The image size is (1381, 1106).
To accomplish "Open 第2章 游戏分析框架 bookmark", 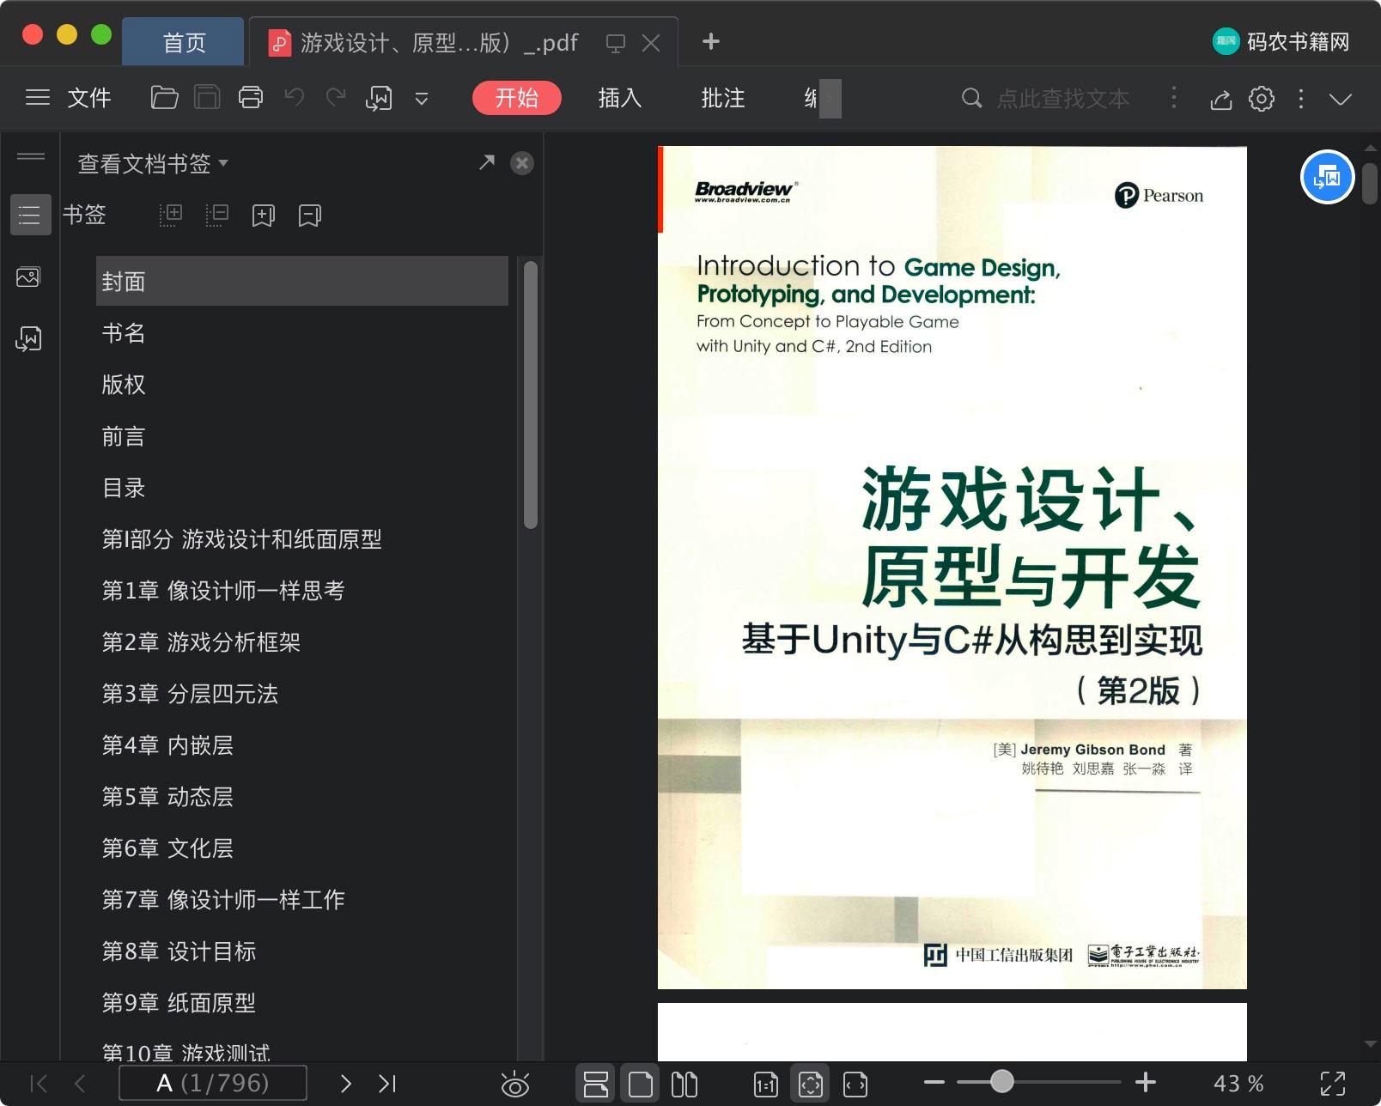I will [201, 642].
